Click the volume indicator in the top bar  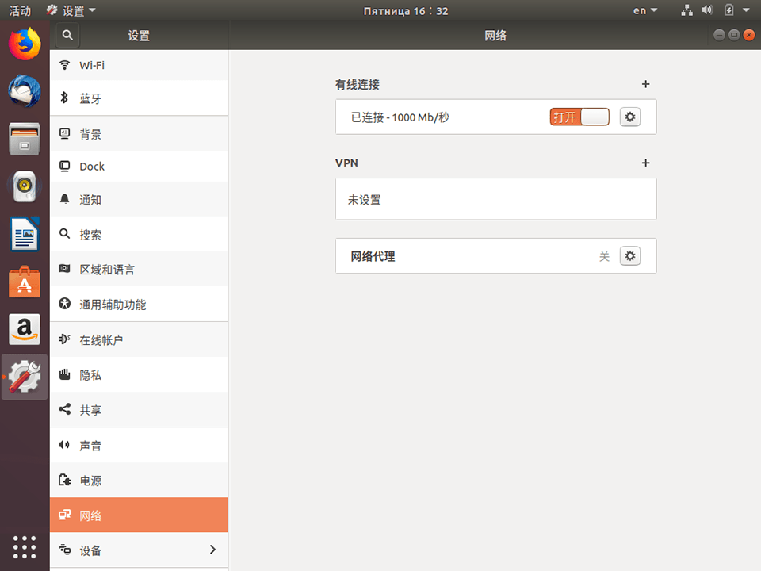[x=707, y=10]
